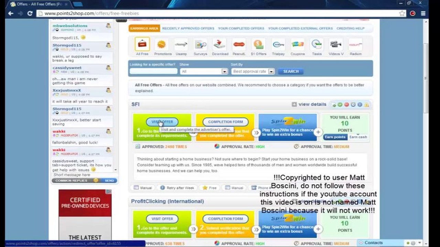This screenshot has height=247, width=440.
Task: Open Recently Approved Offers tab
Action: (x=188, y=28)
